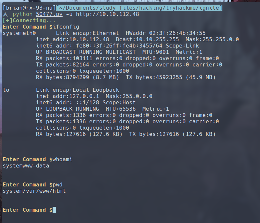This screenshot has height=223, width=260.
Task: Click the [brian@rx-93-nu] prompt text
Action: pos(29,8)
